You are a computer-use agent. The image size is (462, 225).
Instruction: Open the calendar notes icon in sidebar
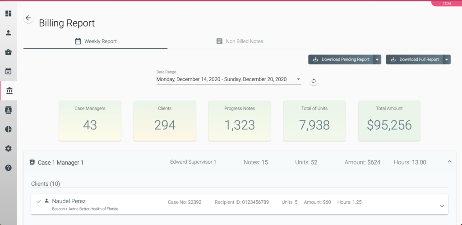(x=9, y=71)
